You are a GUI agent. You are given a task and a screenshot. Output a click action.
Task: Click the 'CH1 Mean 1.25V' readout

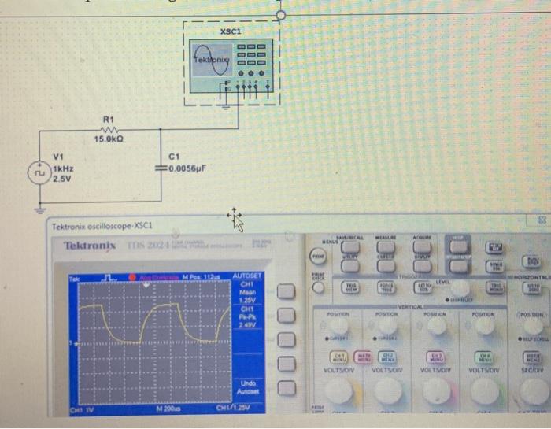tap(247, 292)
